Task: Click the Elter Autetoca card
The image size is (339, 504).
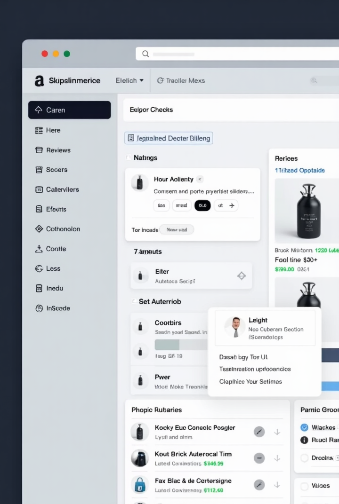Action: pos(191,276)
